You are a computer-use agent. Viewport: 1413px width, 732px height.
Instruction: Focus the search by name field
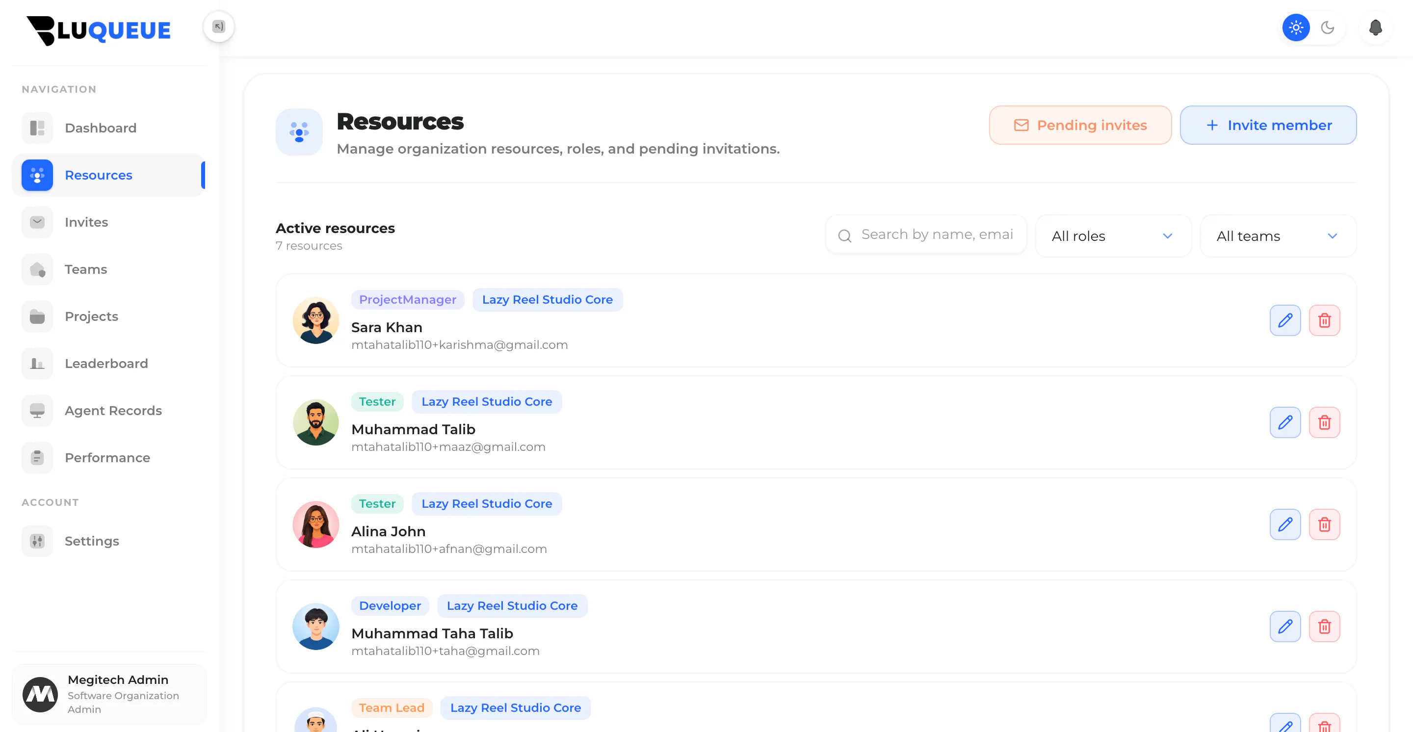click(926, 235)
